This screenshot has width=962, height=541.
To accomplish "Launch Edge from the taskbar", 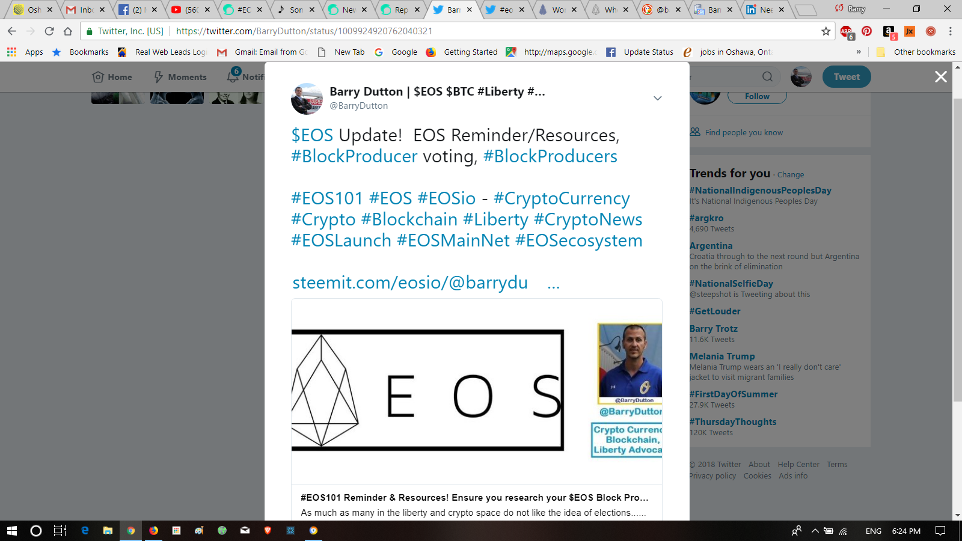I will pos(85,531).
